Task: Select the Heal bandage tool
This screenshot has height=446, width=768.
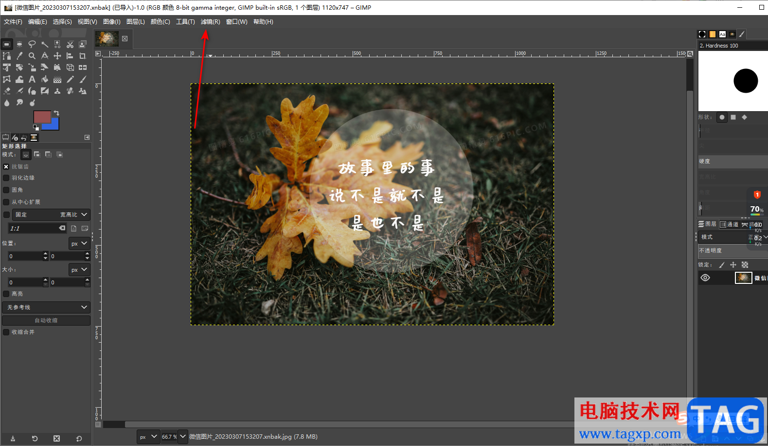Action: (70, 91)
